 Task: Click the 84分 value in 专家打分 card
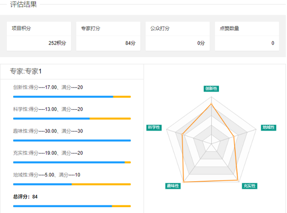point(130,43)
